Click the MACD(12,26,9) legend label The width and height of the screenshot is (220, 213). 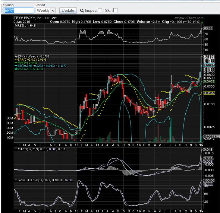(40, 149)
